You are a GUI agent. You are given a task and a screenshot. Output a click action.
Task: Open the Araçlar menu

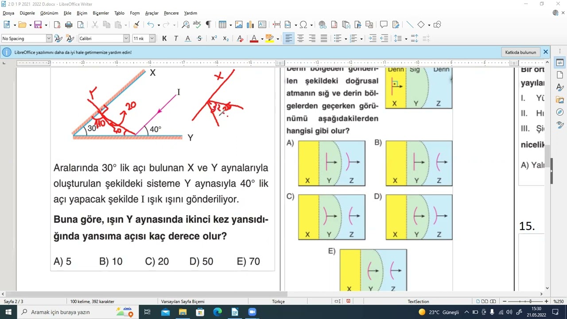[152, 13]
